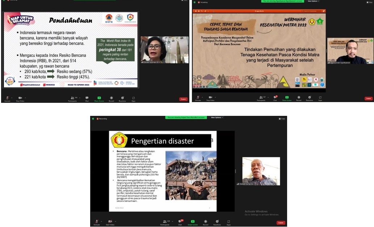Click Record icon in the top-right meeting

(299, 97)
